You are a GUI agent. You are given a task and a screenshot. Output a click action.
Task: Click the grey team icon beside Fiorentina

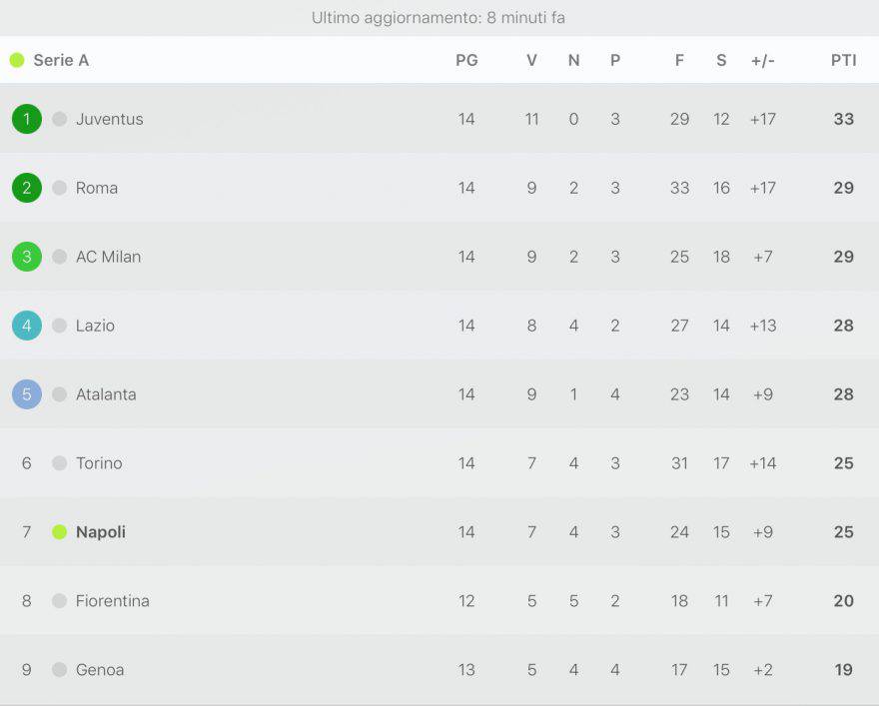(59, 601)
